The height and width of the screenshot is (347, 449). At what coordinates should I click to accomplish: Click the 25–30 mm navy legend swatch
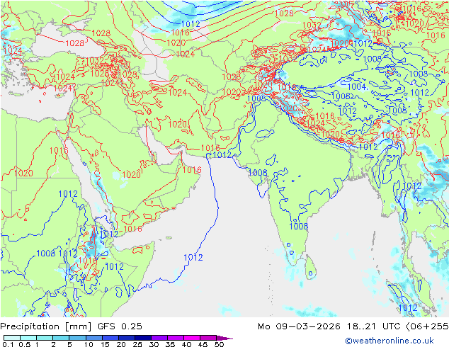coord(143,338)
